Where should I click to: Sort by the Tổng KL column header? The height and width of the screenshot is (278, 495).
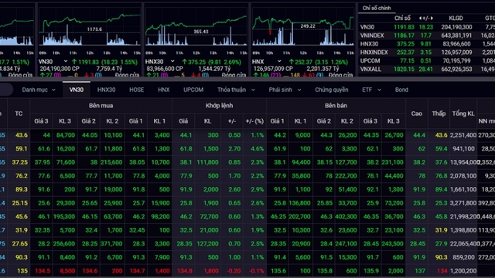(463, 114)
